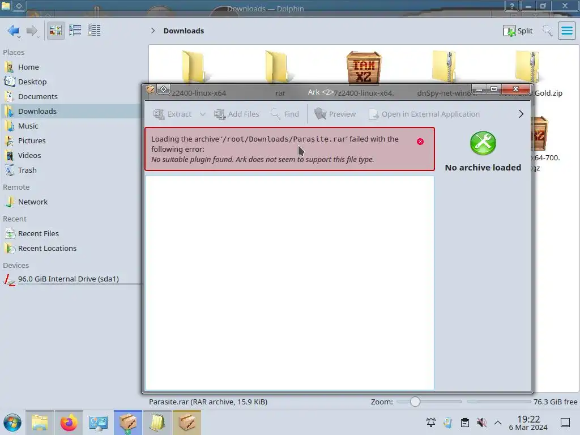This screenshot has width=580, height=435.
Task: Open the system settings taskbar icon
Action: [99, 423]
